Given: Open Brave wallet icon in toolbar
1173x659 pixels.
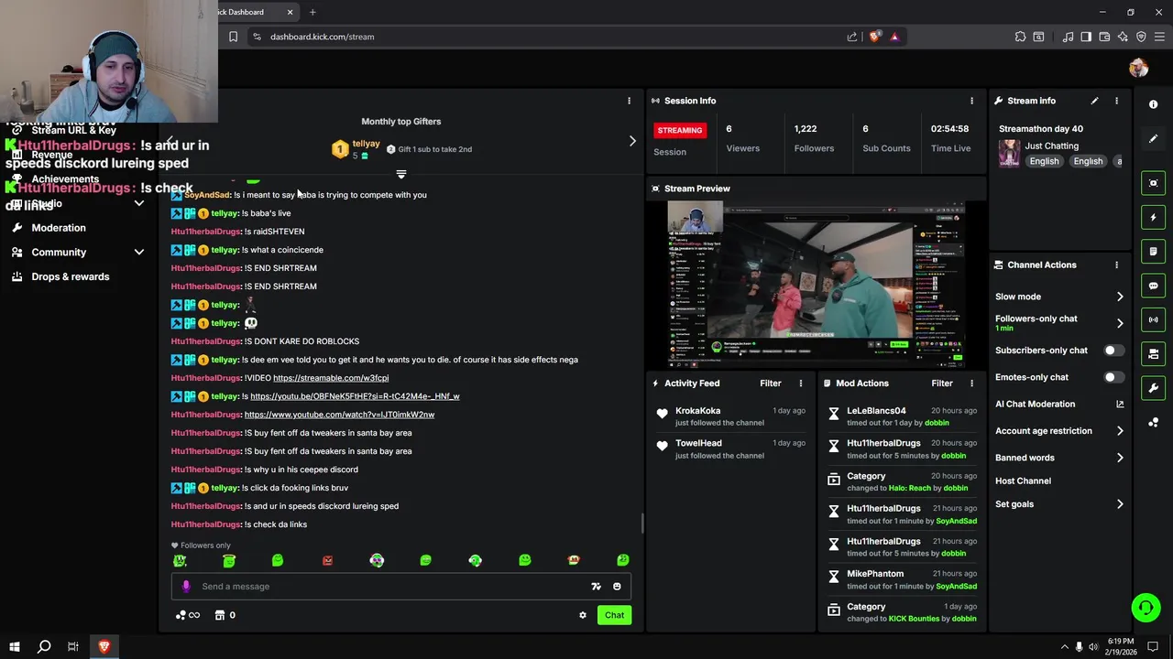Looking at the screenshot, I should pyautogui.click(x=1104, y=37).
